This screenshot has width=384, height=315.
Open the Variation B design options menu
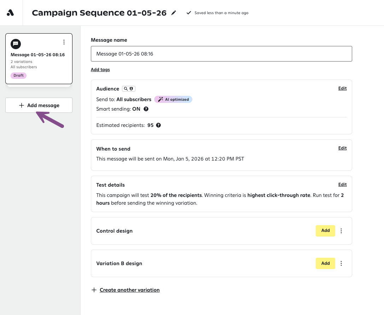341,263
